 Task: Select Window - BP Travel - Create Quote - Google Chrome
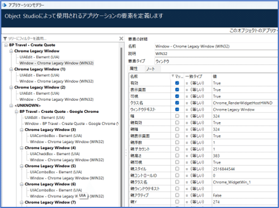(71, 124)
